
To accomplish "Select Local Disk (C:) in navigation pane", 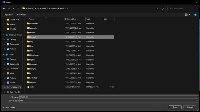I will [x=15, y=87].
